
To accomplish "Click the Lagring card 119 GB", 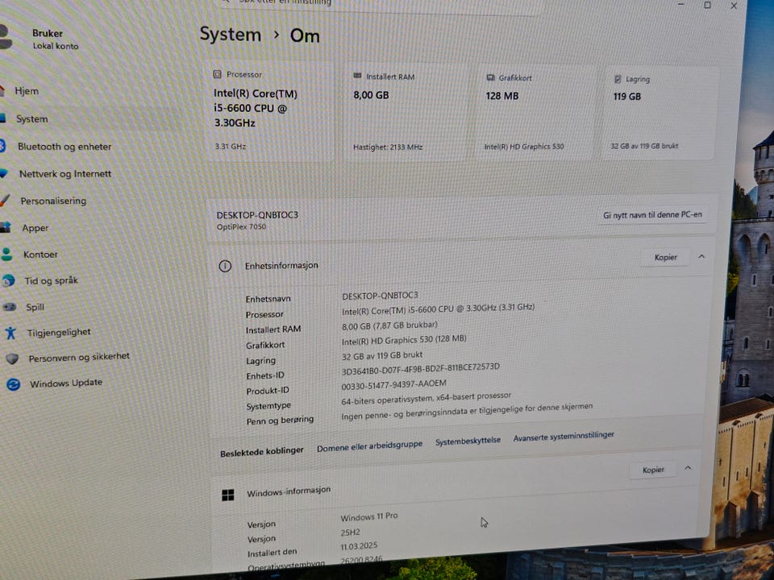I will [660, 114].
